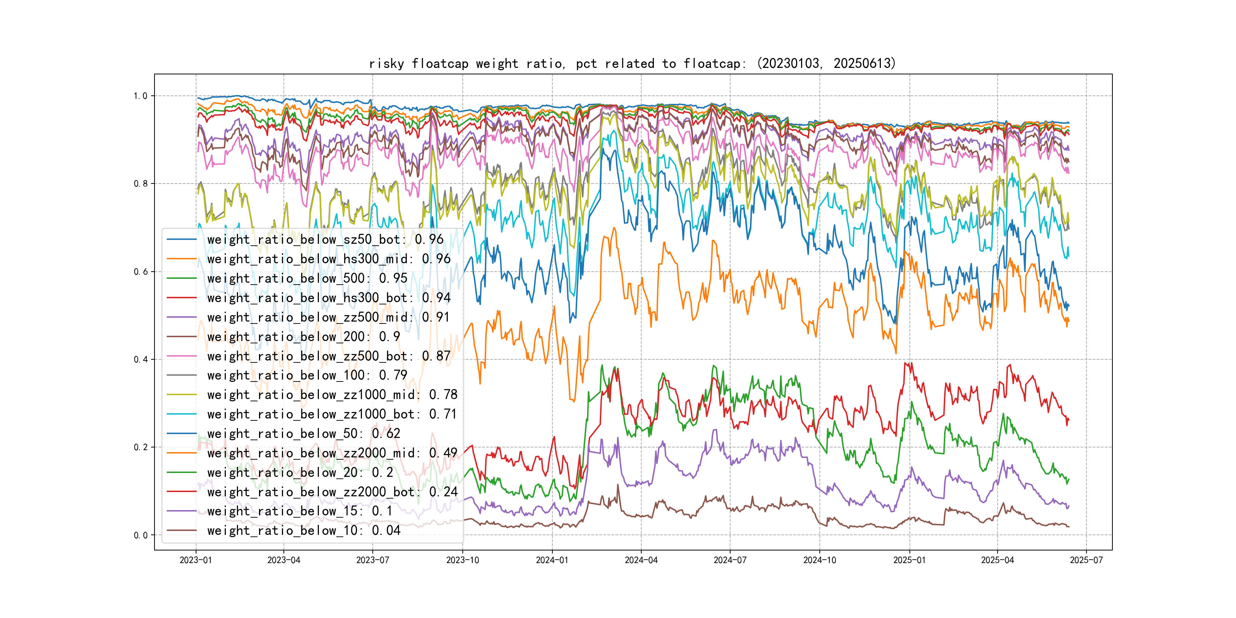Click the 2025-04 x-axis tick label
The image size is (1236, 618).
(997, 560)
